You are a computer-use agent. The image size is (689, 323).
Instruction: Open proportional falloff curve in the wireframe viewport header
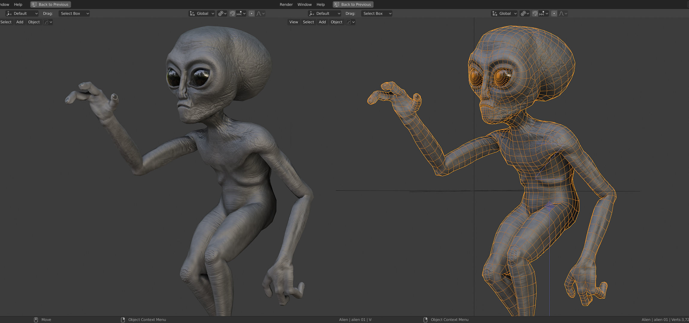pyautogui.click(x=563, y=13)
